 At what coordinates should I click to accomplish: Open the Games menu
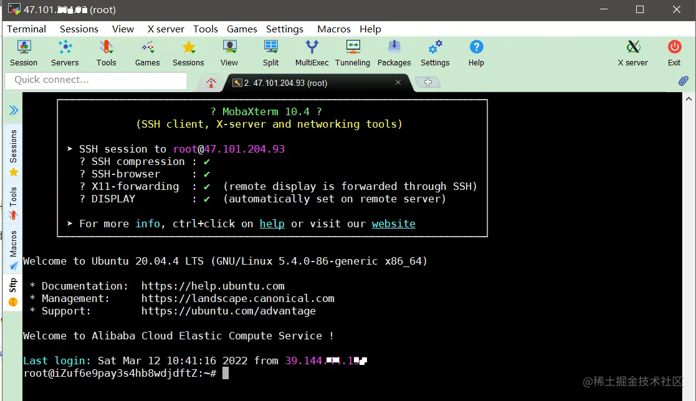(x=242, y=29)
